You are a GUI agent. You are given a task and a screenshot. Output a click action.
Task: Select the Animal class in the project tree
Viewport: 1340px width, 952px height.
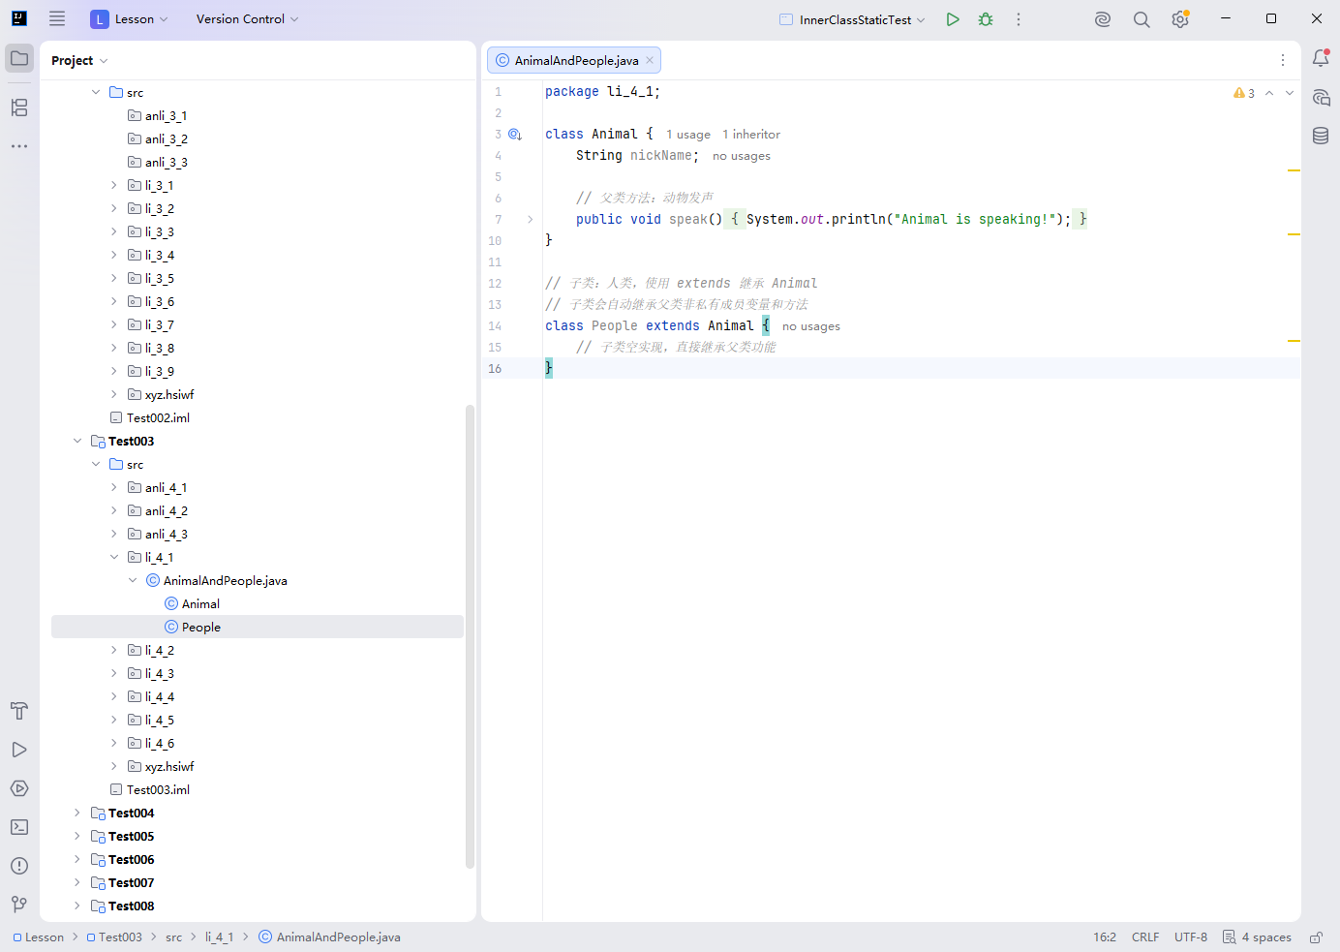pyautogui.click(x=200, y=603)
